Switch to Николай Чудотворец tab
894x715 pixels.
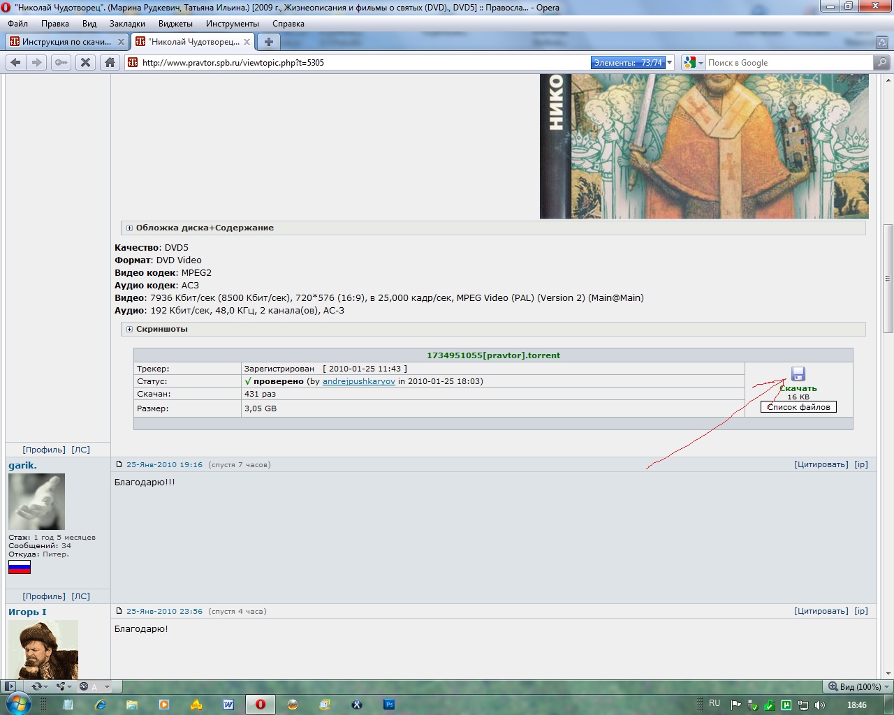pos(193,42)
